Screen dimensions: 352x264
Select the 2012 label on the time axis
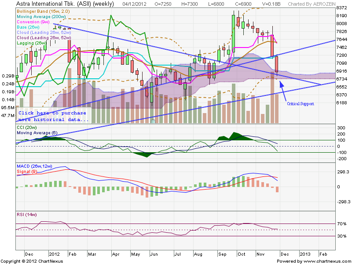tap(55, 254)
